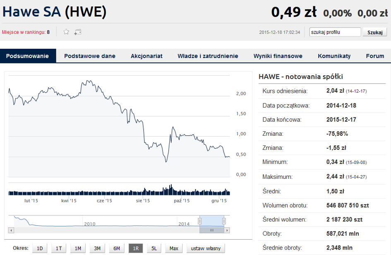Click the selected range window in navigator
This screenshot has width=391, height=255.
[x=212, y=221]
